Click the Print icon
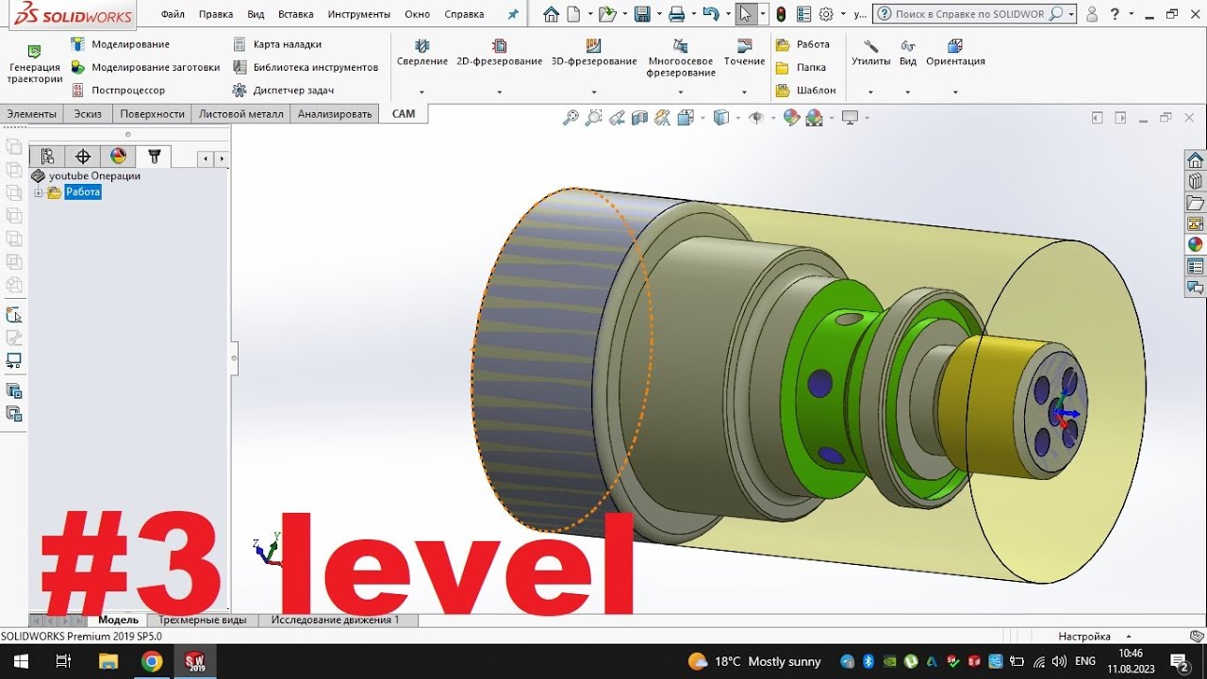 point(676,14)
